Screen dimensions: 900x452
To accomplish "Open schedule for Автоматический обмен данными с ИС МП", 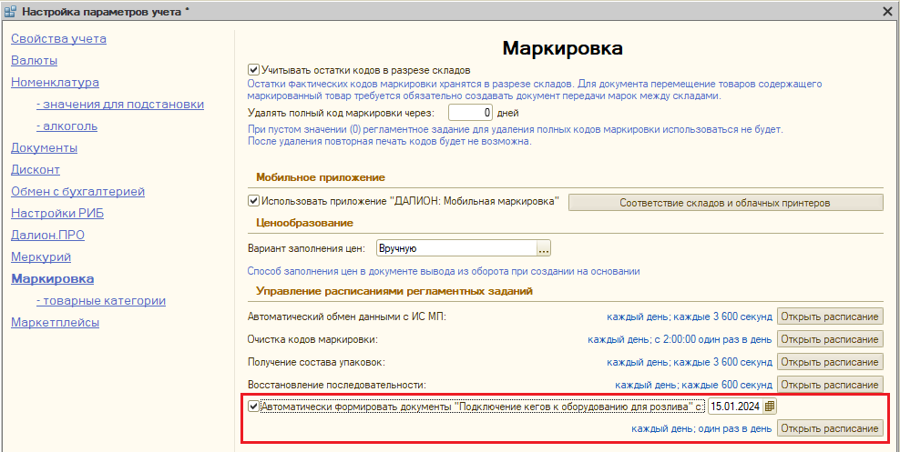I will (x=829, y=316).
